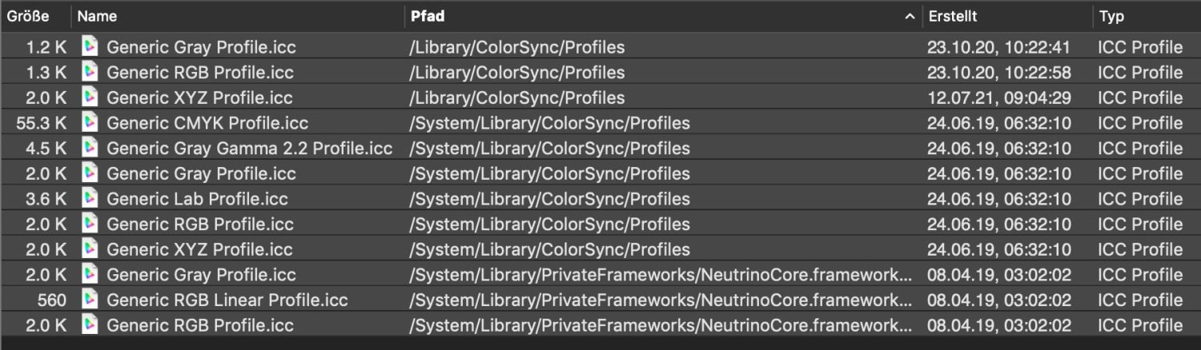This screenshot has width=1201, height=350.
Task: Sort the list by Name column header
Action: point(97,16)
